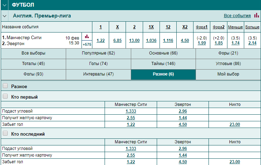Click the column header 1
The width and height of the screenshot is (261, 165).
click(x=100, y=27)
